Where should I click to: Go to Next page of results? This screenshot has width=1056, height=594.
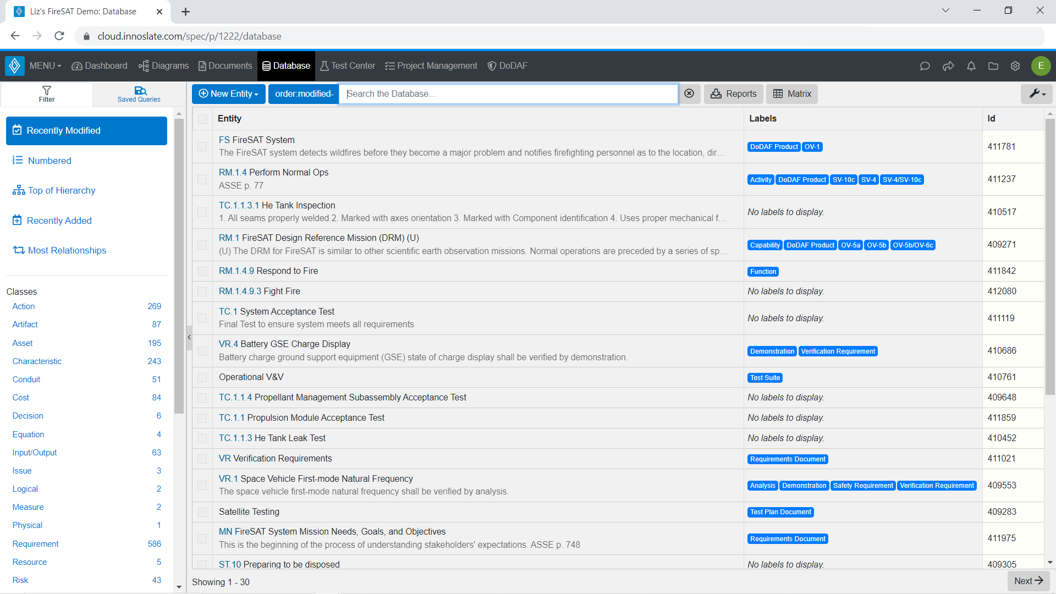point(1028,581)
